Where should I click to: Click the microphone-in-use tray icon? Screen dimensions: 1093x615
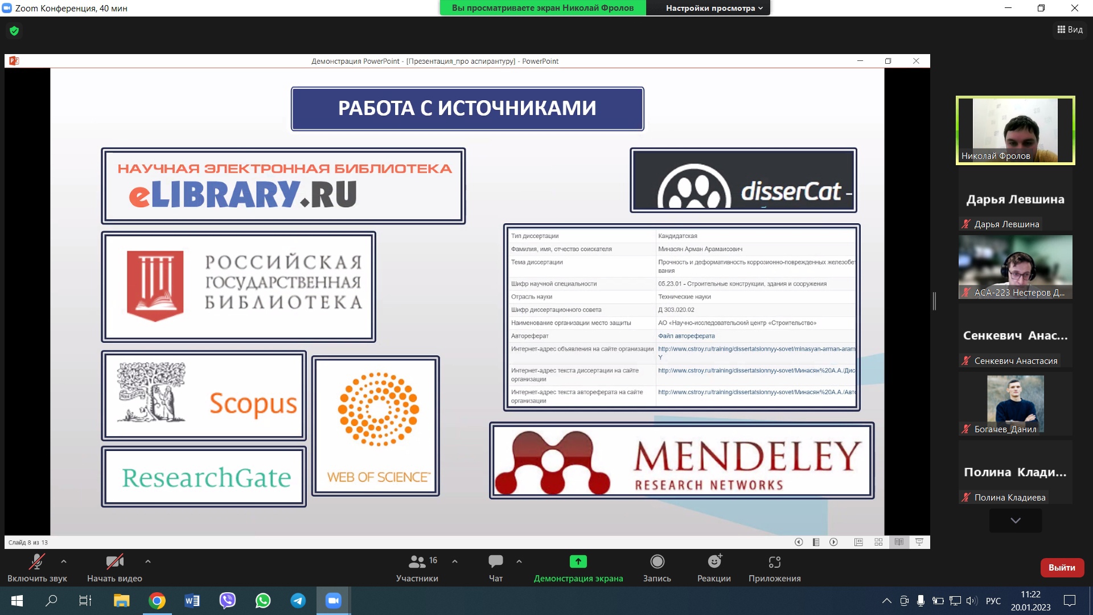921,601
